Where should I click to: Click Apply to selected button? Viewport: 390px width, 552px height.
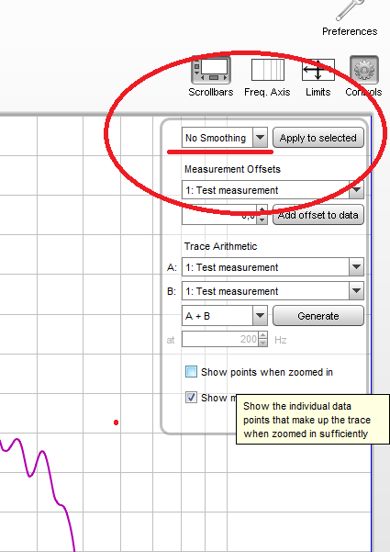click(318, 138)
